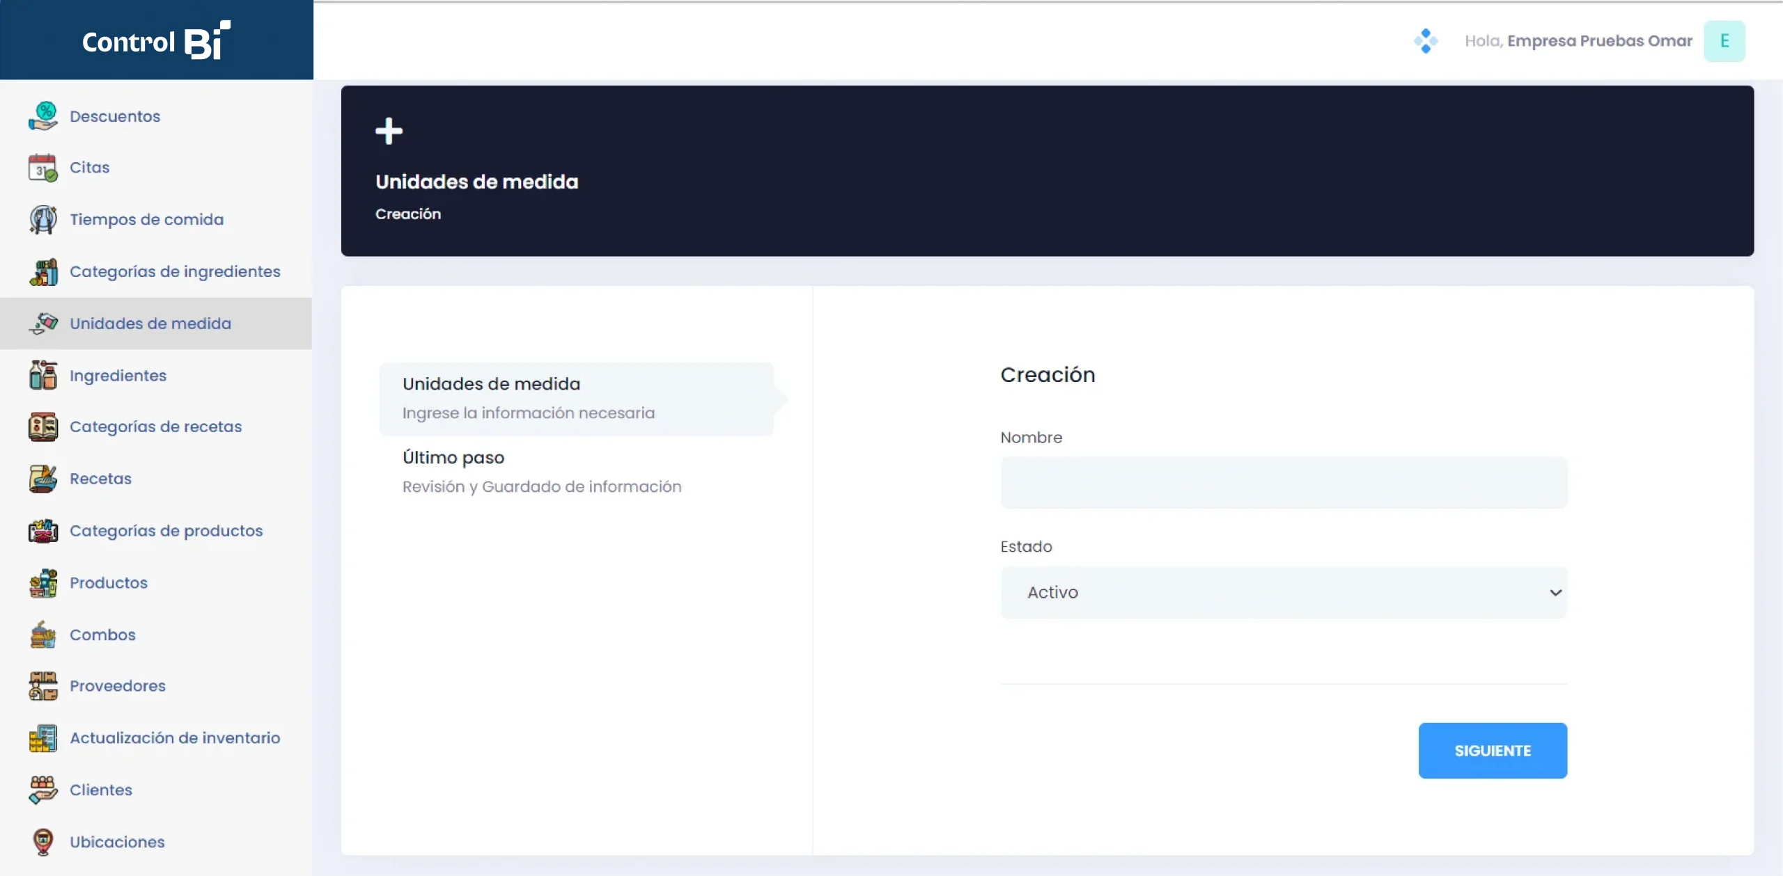Screen dimensions: 1783x876
Task: Select the Unidades de medida wizard step
Action: [x=577, y=399]
